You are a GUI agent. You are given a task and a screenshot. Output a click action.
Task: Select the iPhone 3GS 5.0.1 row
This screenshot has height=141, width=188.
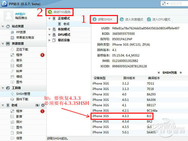click(139, 132)
